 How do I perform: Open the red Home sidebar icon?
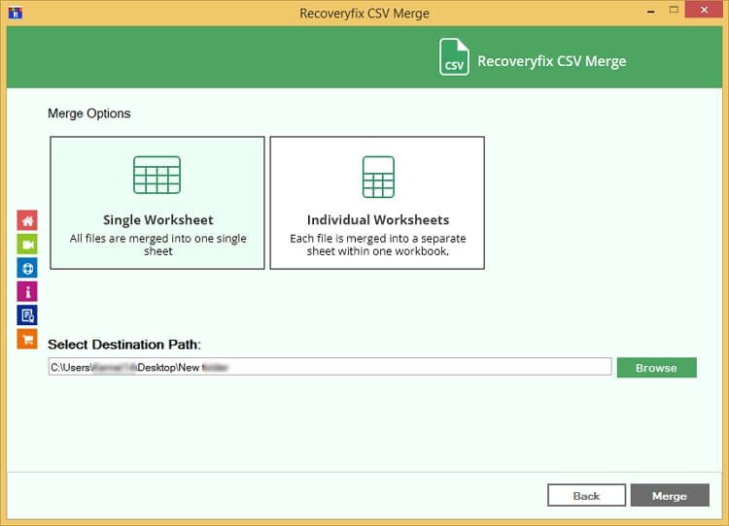coord(27,220)
